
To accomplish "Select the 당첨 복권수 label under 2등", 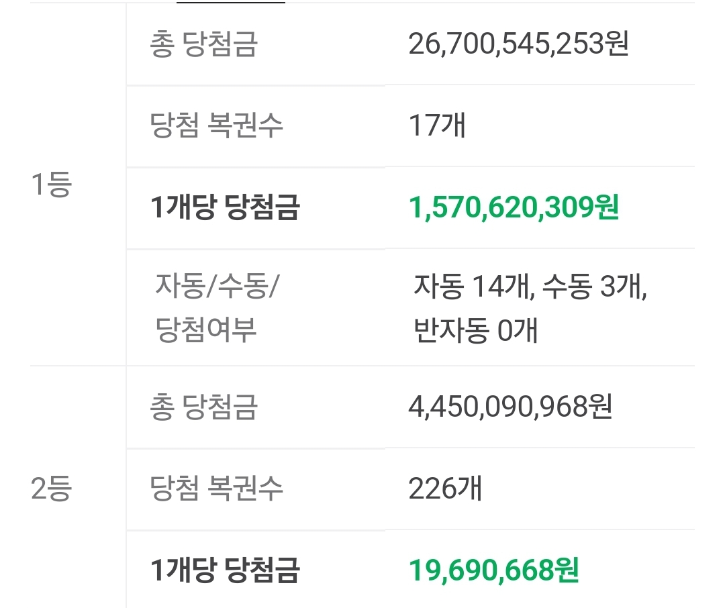I will point(216,489).
